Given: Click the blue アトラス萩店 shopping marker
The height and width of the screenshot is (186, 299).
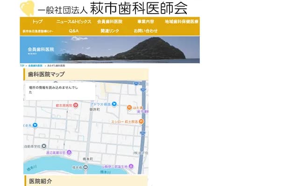Looking at the screenshot, I should [x=114, y=104].
